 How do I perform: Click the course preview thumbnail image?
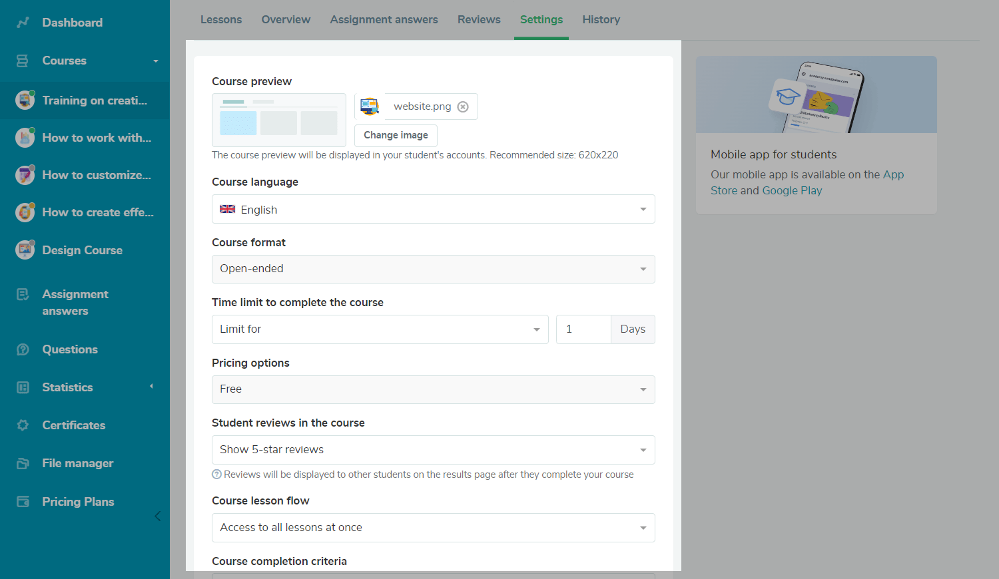[x=279, y=120]
